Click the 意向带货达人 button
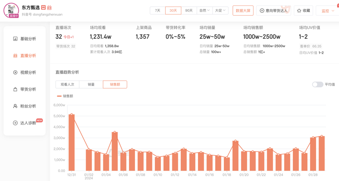Viewport: 339px width, 181px height. [274, 11]
